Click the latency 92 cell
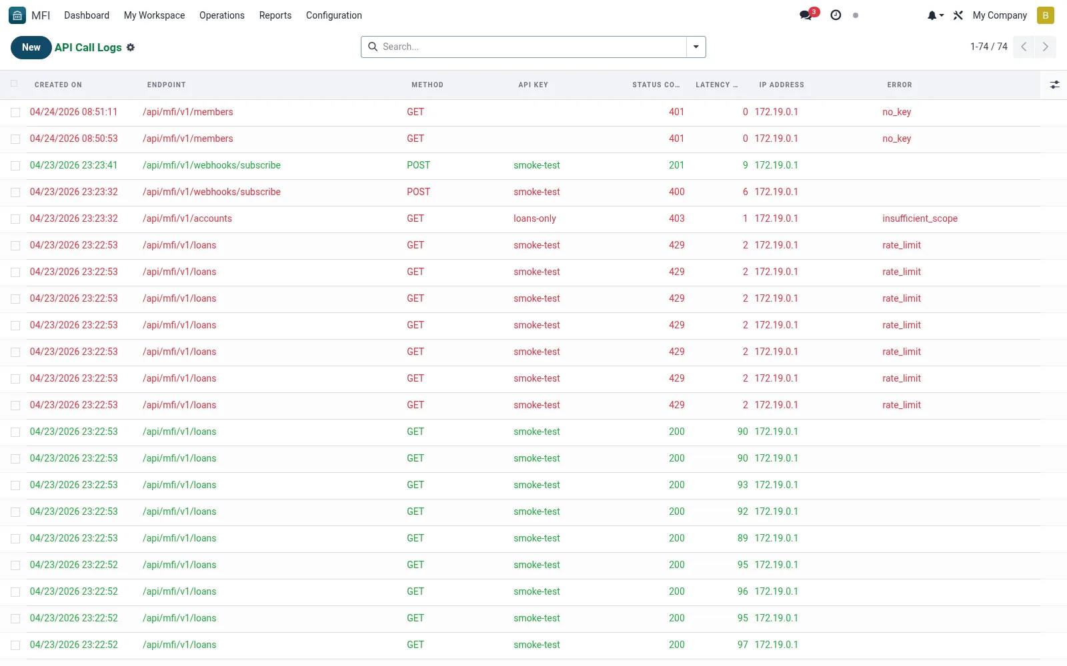The height and width of the screenshot is (666, 1067). click(x=742, y=511)
